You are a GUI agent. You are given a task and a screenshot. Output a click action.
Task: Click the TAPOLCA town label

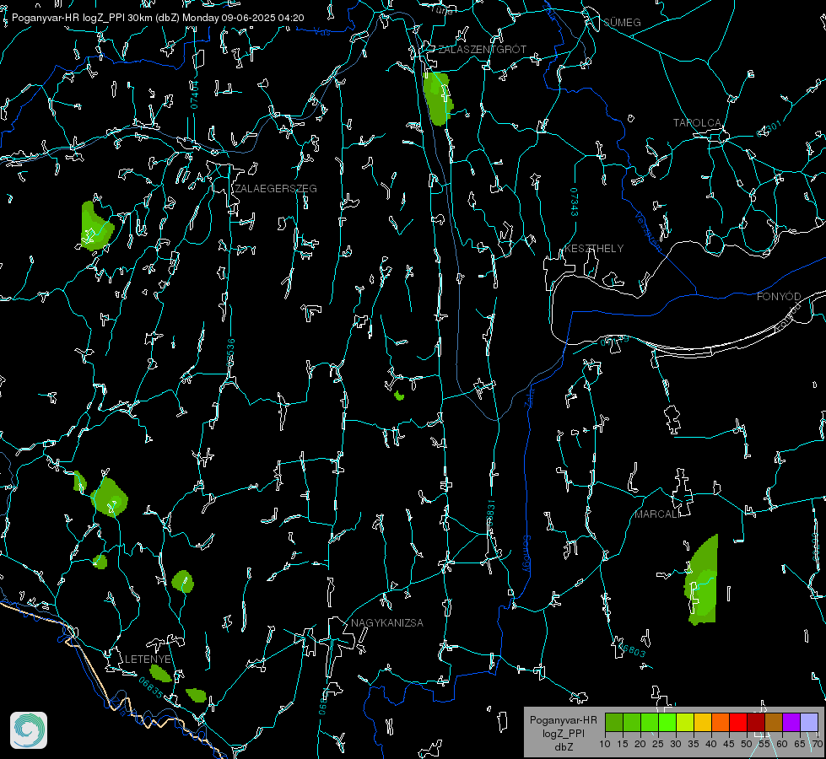tap(697, 123)
